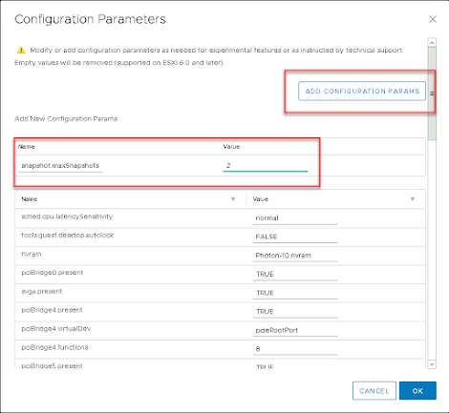Edit the pciBridge0.present TRUE value
449x413 pixels.
tap(295, 275)
